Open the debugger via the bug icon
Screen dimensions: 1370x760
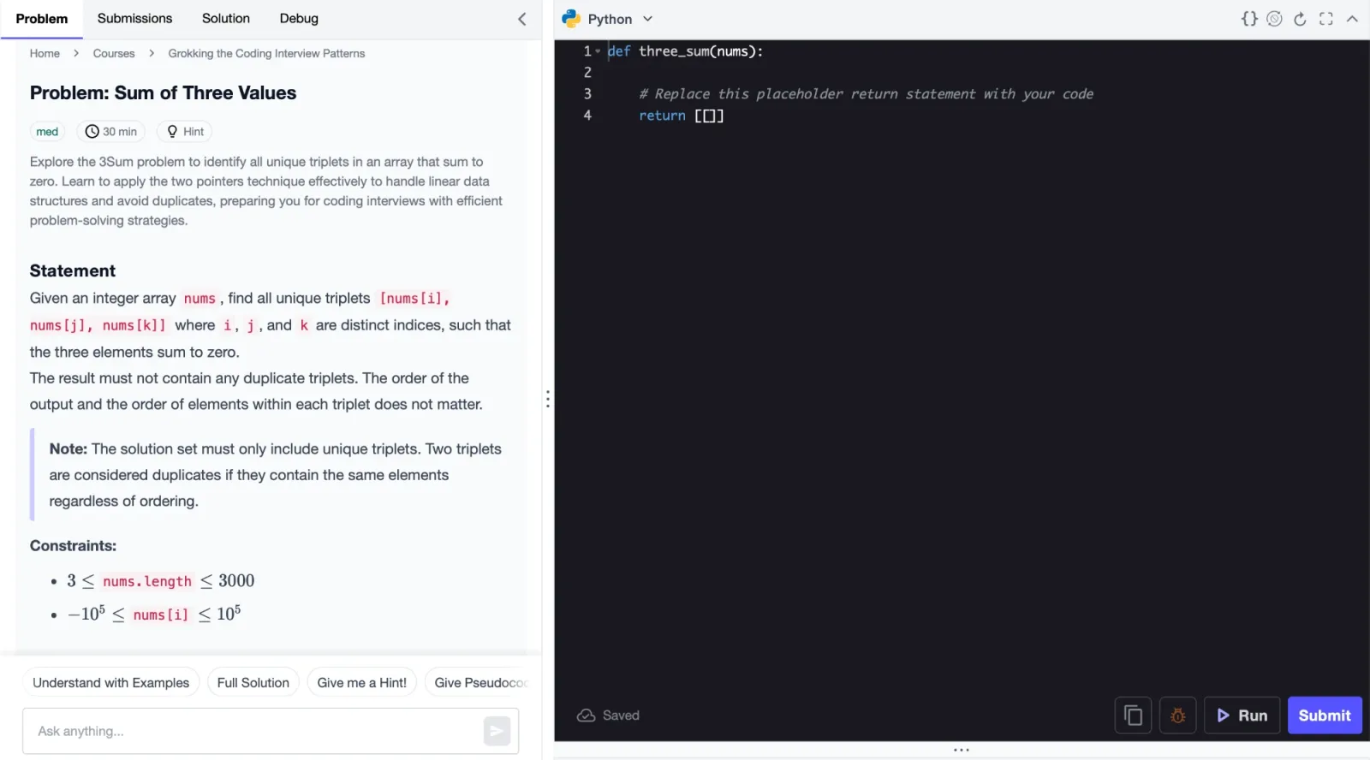coord(1178,715)
